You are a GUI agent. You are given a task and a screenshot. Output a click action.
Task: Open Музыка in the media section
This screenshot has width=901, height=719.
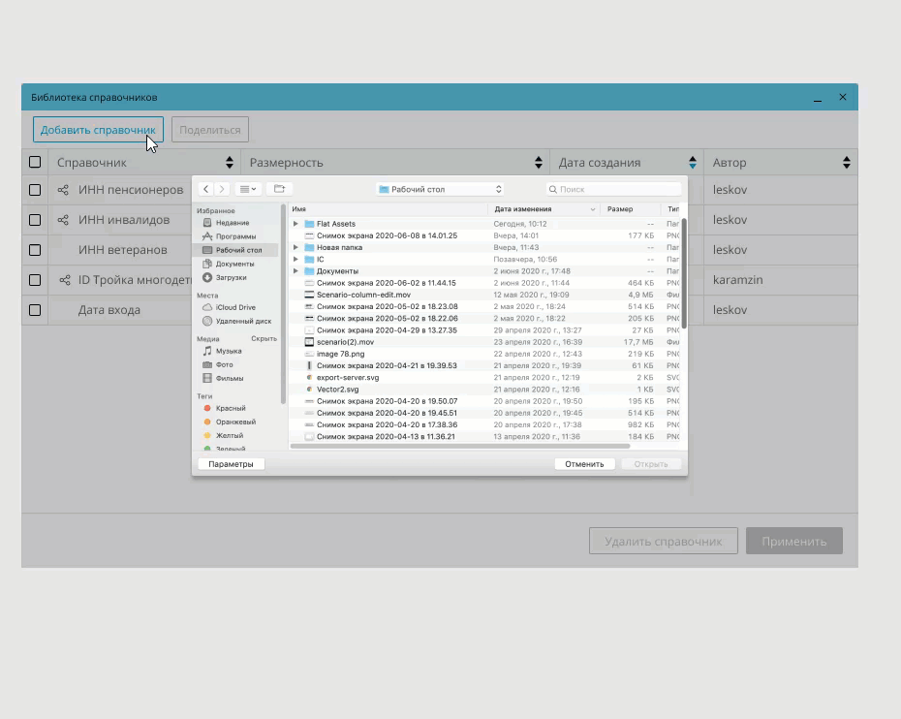[x=229, y=351]
